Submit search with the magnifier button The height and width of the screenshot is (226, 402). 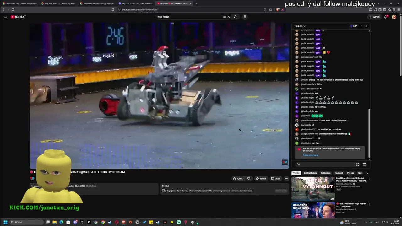click(235, 17)
